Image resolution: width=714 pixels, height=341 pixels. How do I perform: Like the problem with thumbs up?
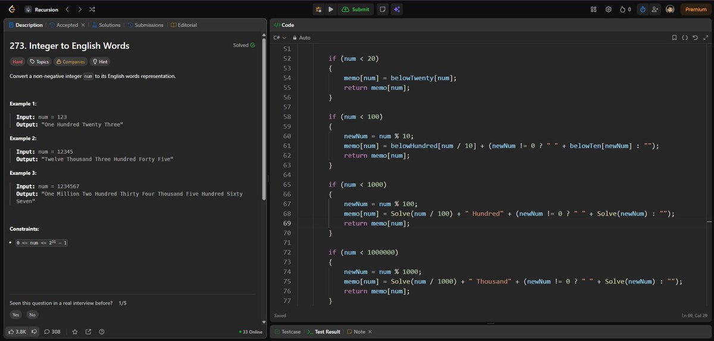pos(17,331)
